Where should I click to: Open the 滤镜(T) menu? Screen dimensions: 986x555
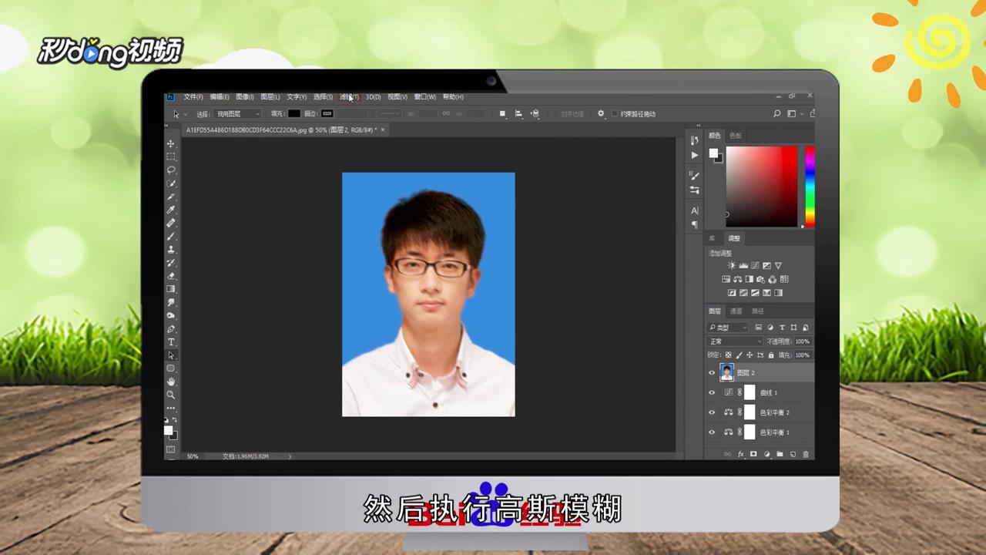(349, 97)
